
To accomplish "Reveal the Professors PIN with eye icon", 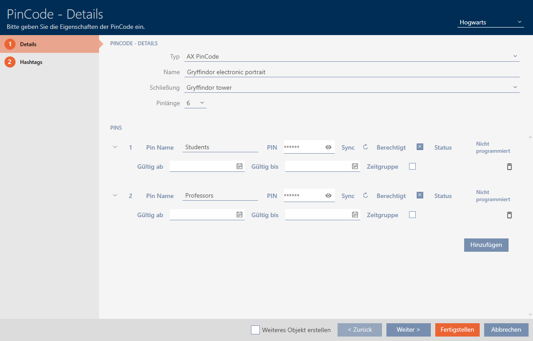I will tap(329, 196).
